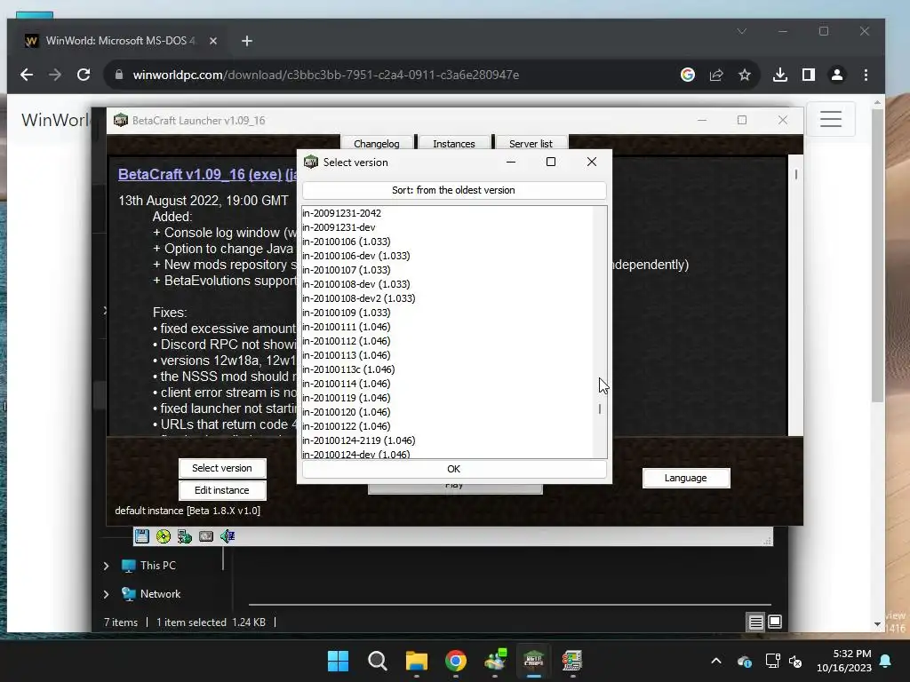This screenshot has width=910, height=682.
Task: Select version in-20100113 (1.046)
Action: [x=447, y=355]
